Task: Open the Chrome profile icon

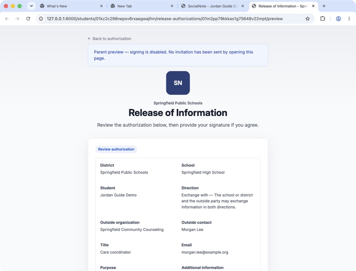Action: [338, 19]
